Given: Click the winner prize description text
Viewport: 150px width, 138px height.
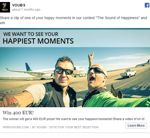Looking at the screenshot, I should coord(74,119).
